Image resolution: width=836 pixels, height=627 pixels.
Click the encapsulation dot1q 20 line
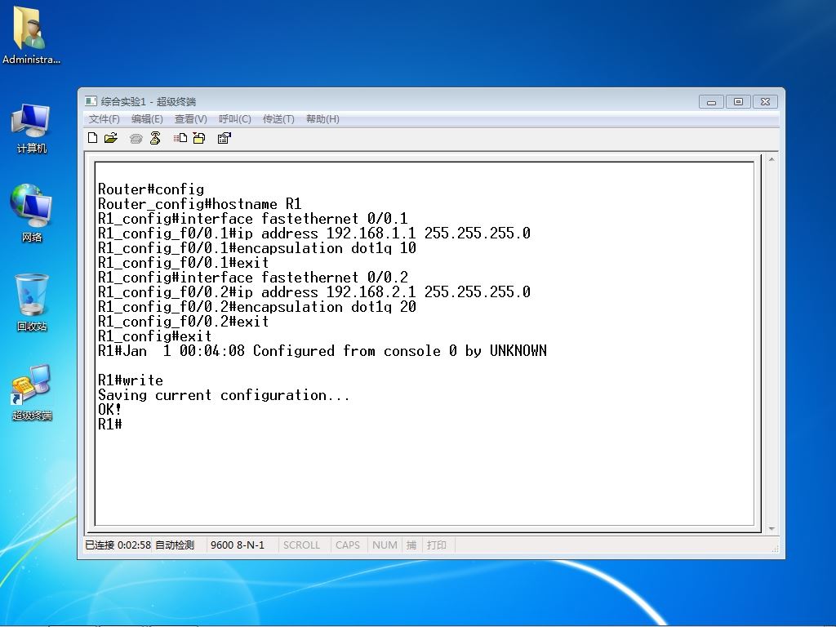(x=257, y=307)
